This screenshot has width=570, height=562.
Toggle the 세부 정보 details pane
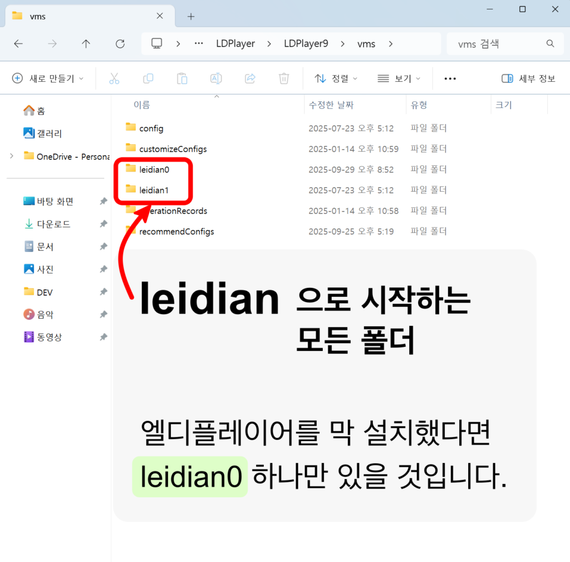[528, 79]
